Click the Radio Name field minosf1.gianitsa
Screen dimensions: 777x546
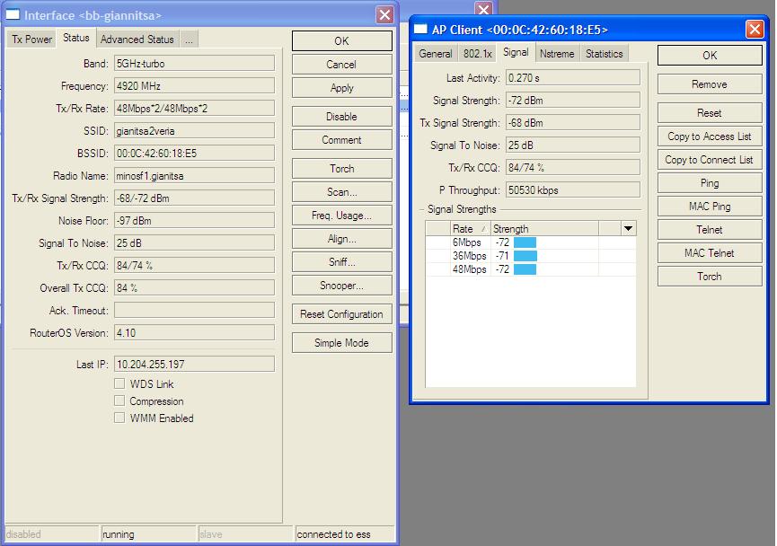point(194,175)
